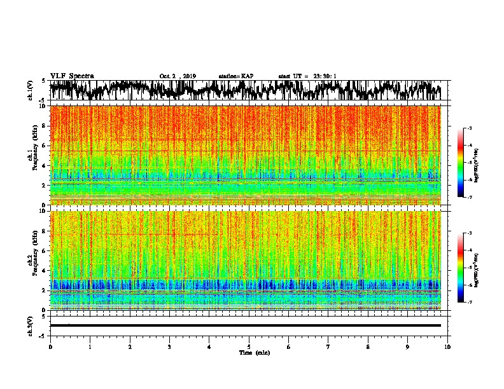
Task: Click the "station=KAP" header label
Action: pos(236,76)
